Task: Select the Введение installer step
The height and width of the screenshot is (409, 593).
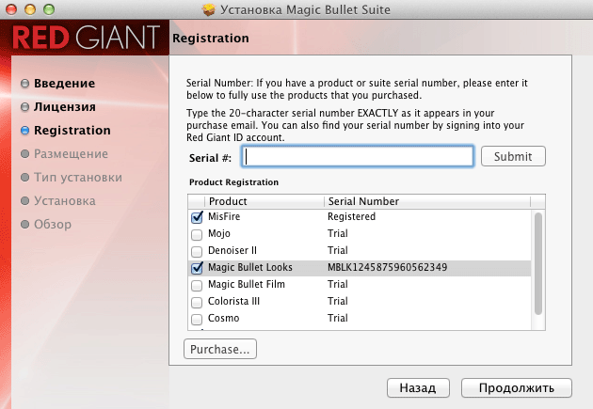Action: pos(57,84)
